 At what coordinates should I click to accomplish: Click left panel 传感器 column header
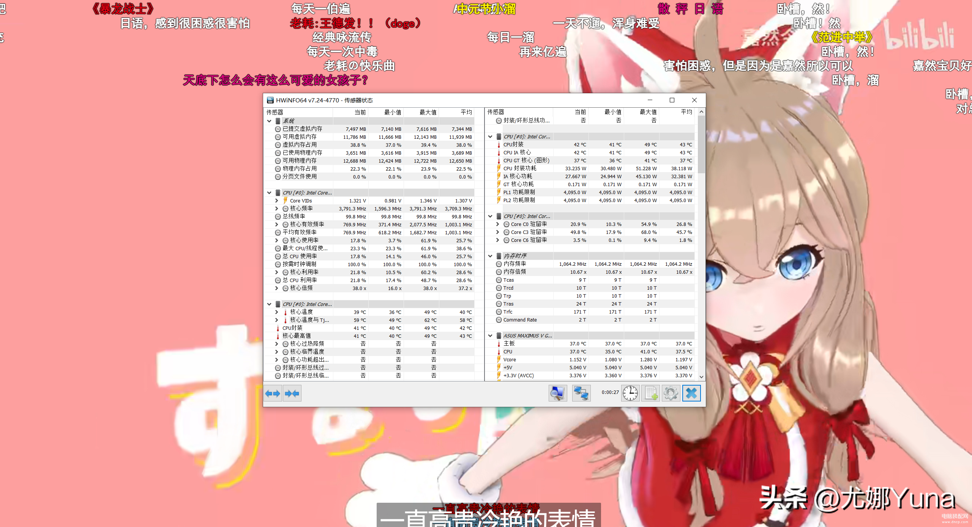[x=298, y=112]
